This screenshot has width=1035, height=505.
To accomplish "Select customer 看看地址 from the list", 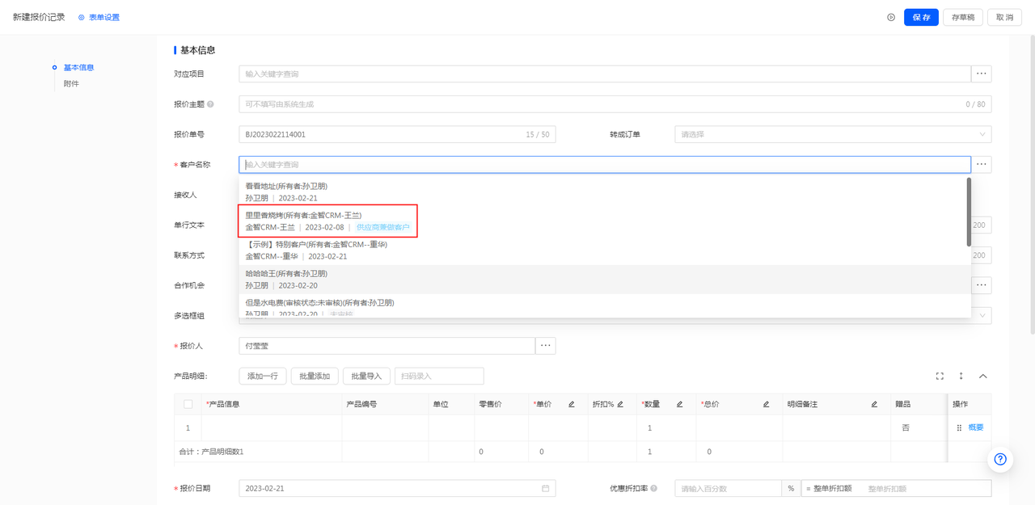I will click(x=605, y=192).
